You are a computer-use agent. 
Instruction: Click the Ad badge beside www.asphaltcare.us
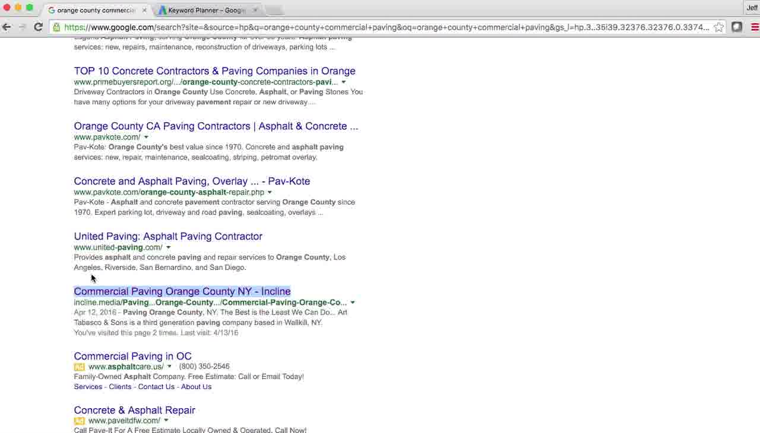click(x=80, y=367)
